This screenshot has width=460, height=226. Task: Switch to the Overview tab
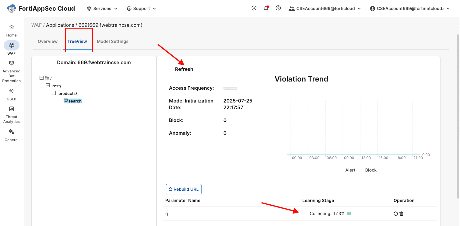pyautogui.click(x=47, y=41)
